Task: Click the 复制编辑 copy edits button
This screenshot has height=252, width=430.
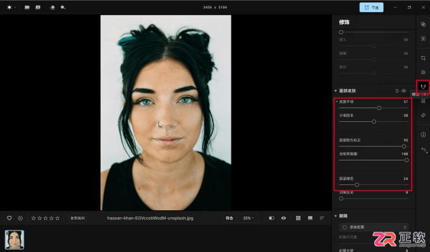Action: coord(78,218)
